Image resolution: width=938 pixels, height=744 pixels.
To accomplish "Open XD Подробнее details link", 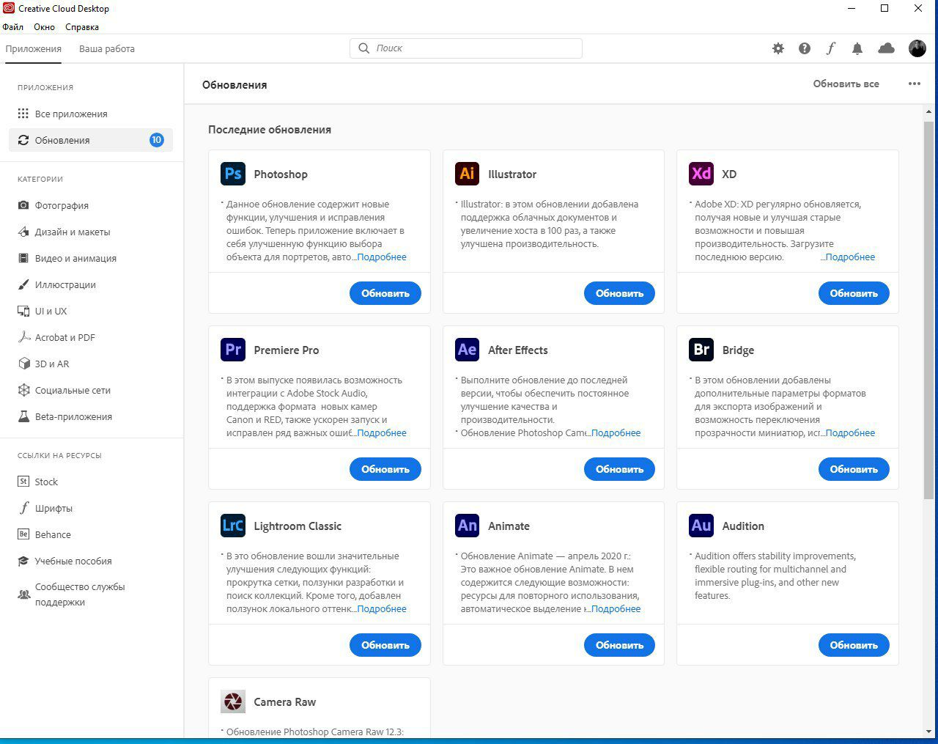I will (x=850, y=257).
